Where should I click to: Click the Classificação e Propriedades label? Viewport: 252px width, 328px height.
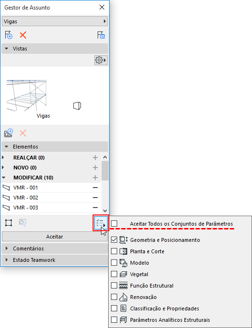(164, 308)
